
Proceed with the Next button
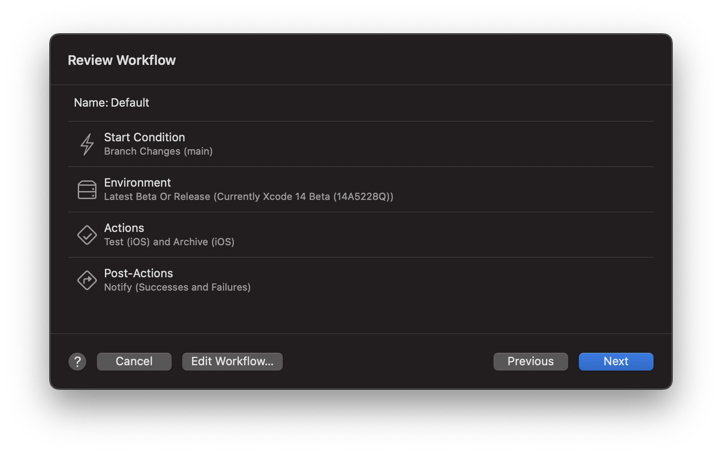click(616, 362)
